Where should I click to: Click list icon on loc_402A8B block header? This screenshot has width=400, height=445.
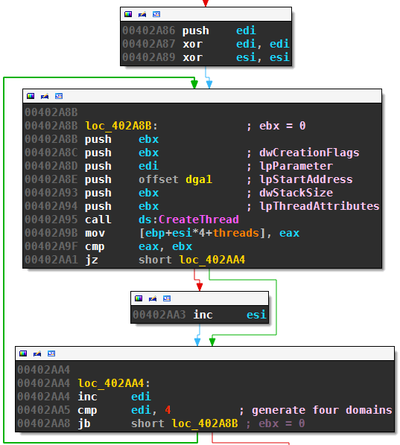click(59, 96)
